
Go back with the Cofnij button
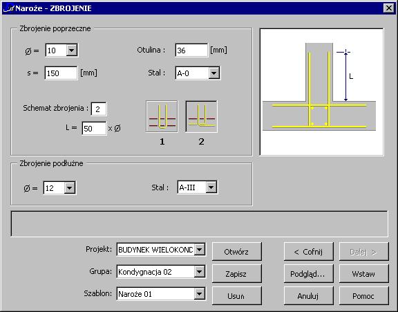click(308, 252)
